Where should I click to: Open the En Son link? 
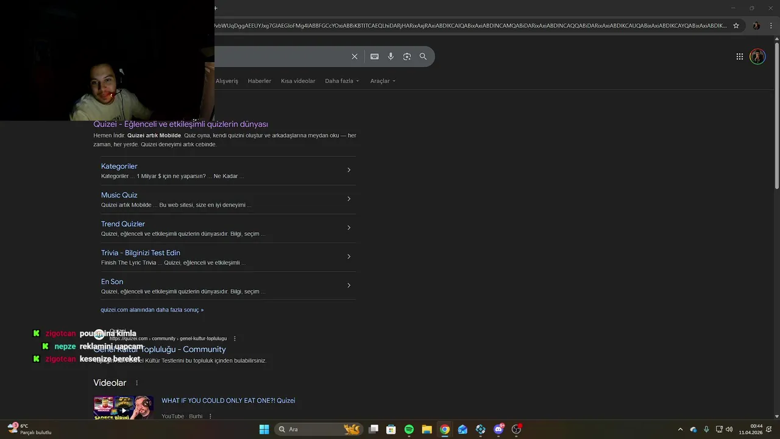pyautogui.click(x=112, y=282)
